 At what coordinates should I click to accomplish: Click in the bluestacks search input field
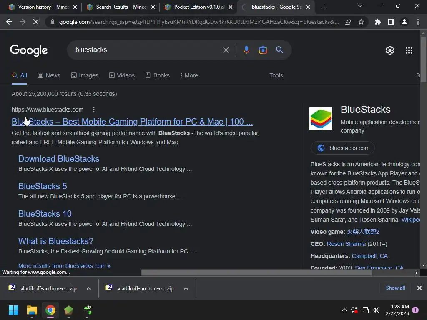(147, 50)
